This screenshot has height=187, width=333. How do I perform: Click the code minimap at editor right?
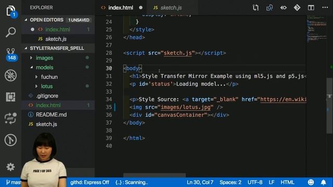[x=317, y=29]
